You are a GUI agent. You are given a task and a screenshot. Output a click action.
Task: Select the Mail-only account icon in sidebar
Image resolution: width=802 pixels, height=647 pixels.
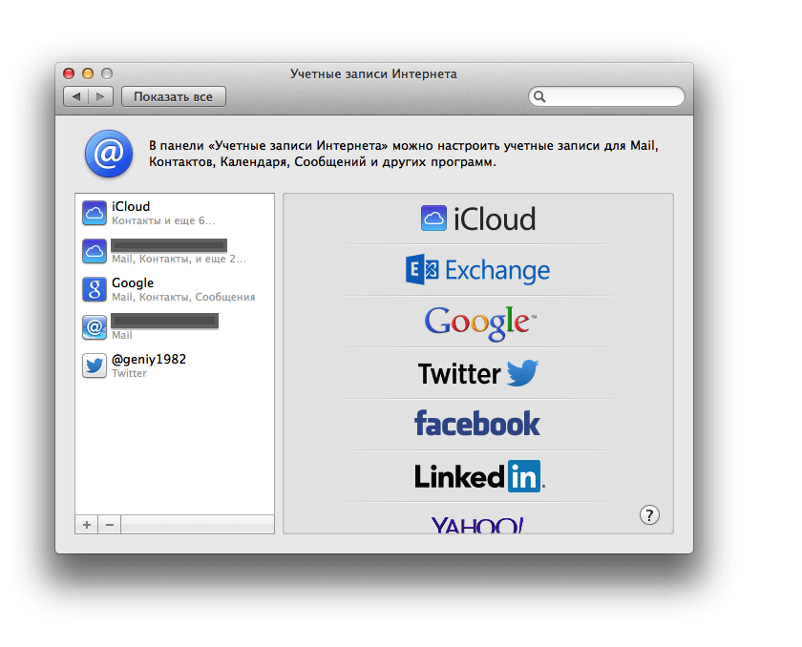(x=95, y=327)
